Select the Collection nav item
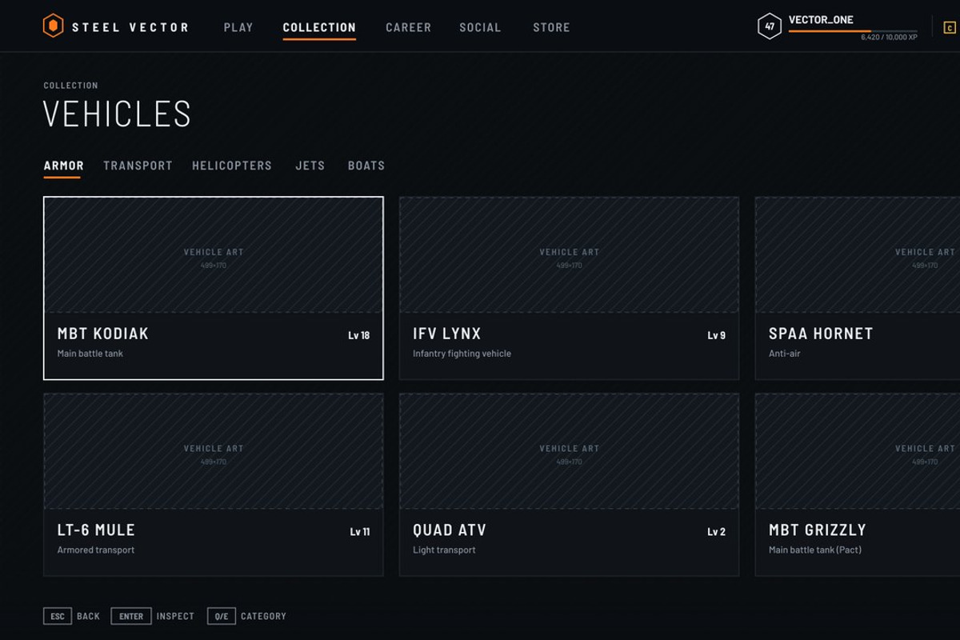This screenshot has width=960, height=640. coord(319,27)
